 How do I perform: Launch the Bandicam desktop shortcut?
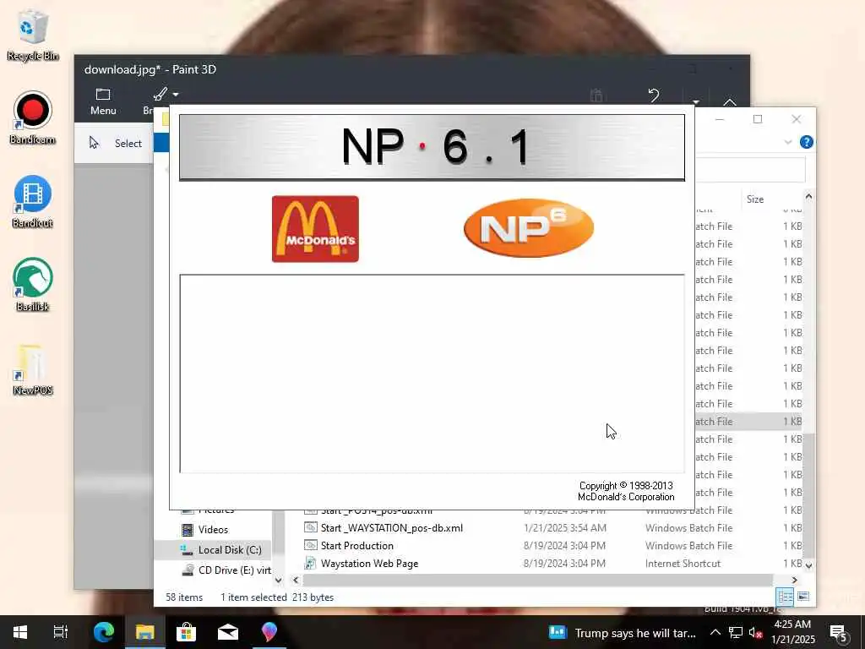point(33,118)
